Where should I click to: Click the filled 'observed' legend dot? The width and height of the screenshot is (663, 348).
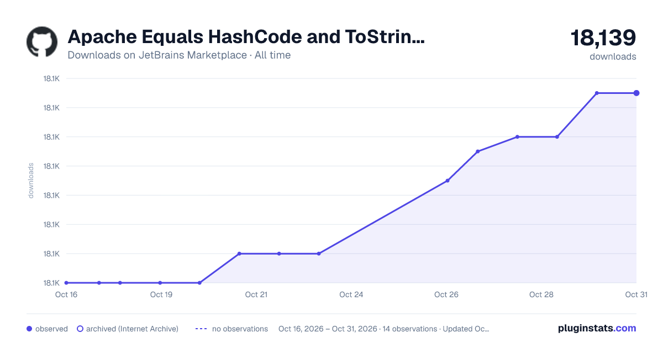pos(29,329)
